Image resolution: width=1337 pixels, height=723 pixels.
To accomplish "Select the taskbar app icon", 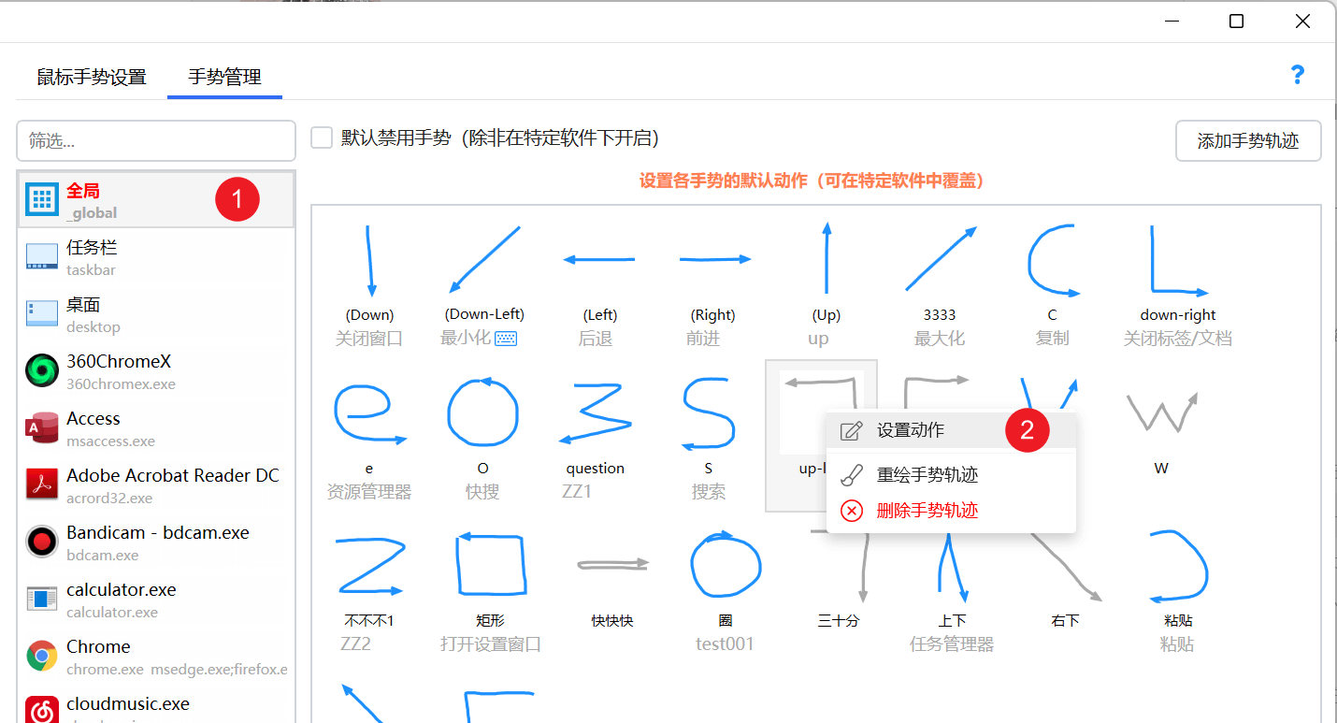I will click(42, 256).
